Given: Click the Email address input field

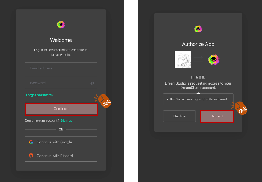Looking at the screenshot, I should [61, 68].
